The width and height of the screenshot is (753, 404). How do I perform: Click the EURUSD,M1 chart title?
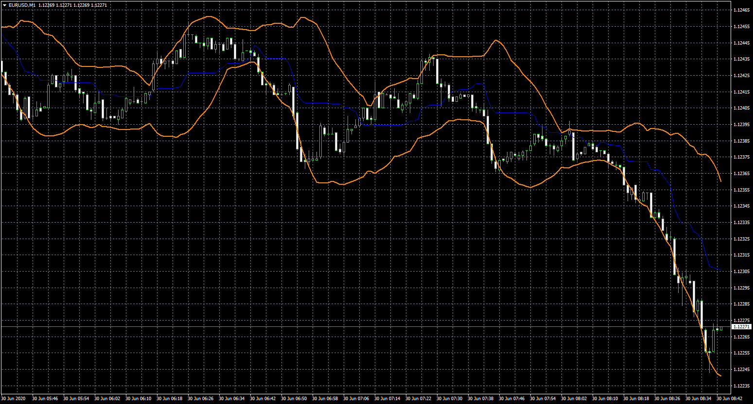pyautogui.click(x=22, y=5)
